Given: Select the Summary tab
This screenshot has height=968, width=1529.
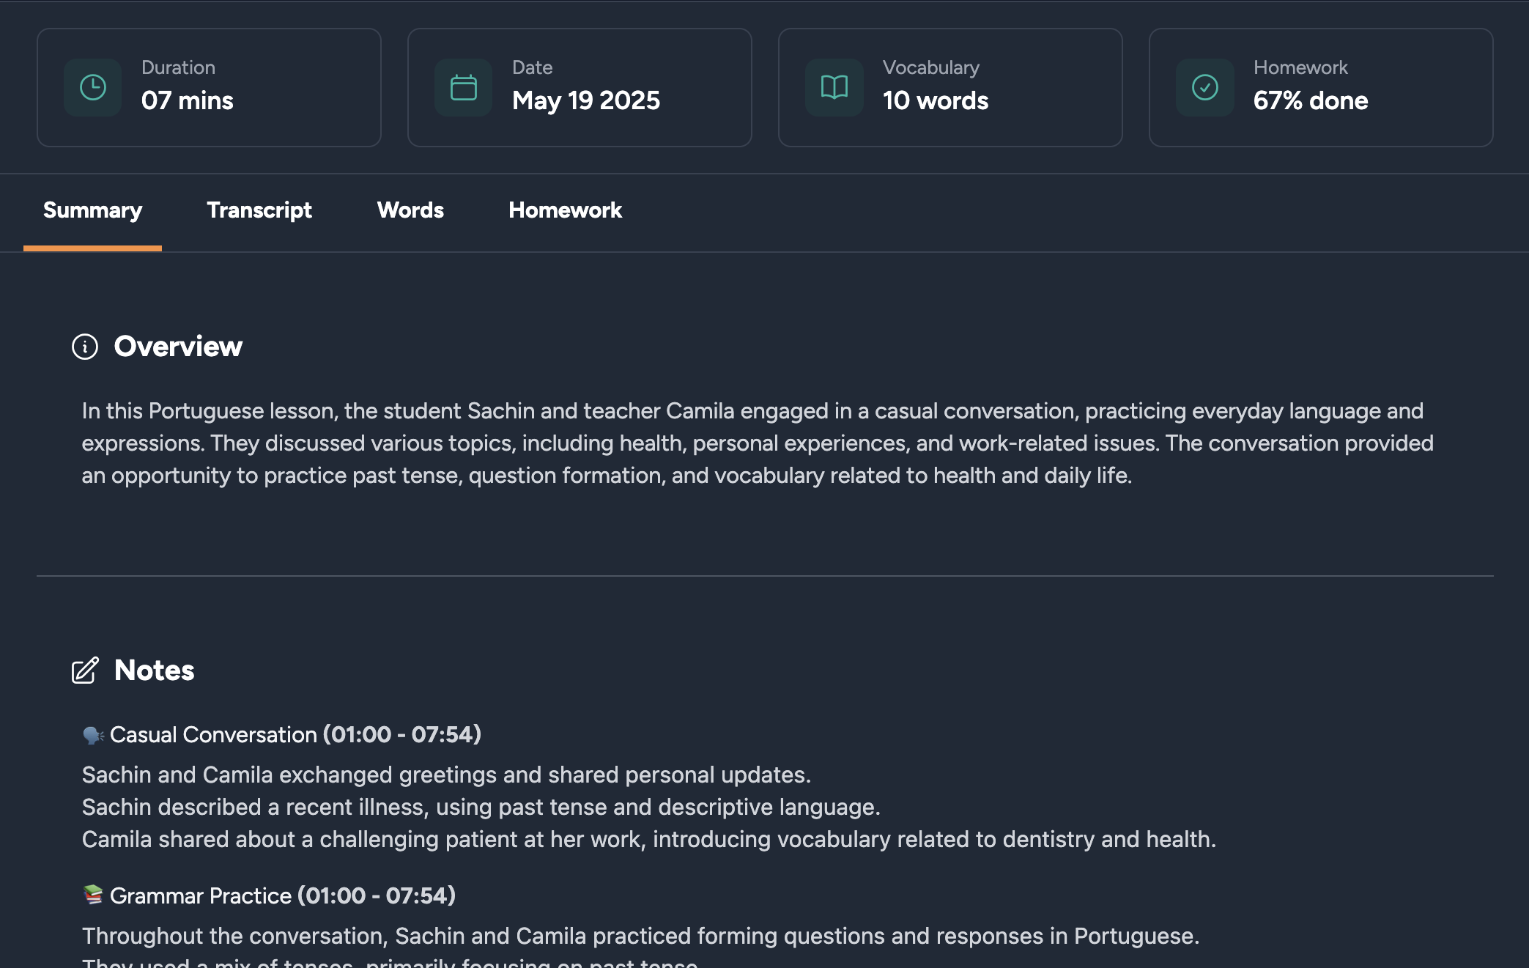Looking at the screenshot, I should coord(92,211).
